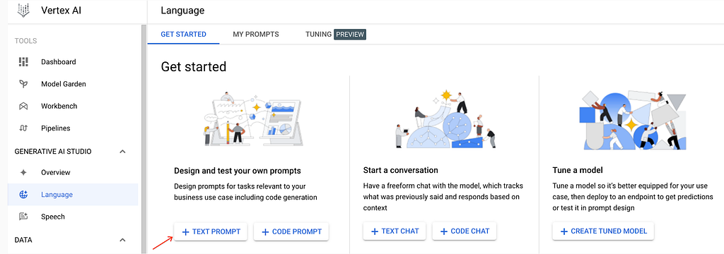724x254 pixels.
Task: Select the Model Garden leaf icon
Action: point(23,84)
